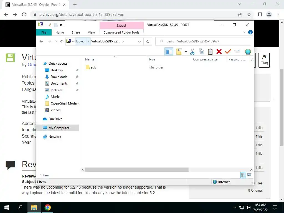Viewport: 284px width, 213px height.
Task: Open address bar history dropdown
Action: [140, 42]
